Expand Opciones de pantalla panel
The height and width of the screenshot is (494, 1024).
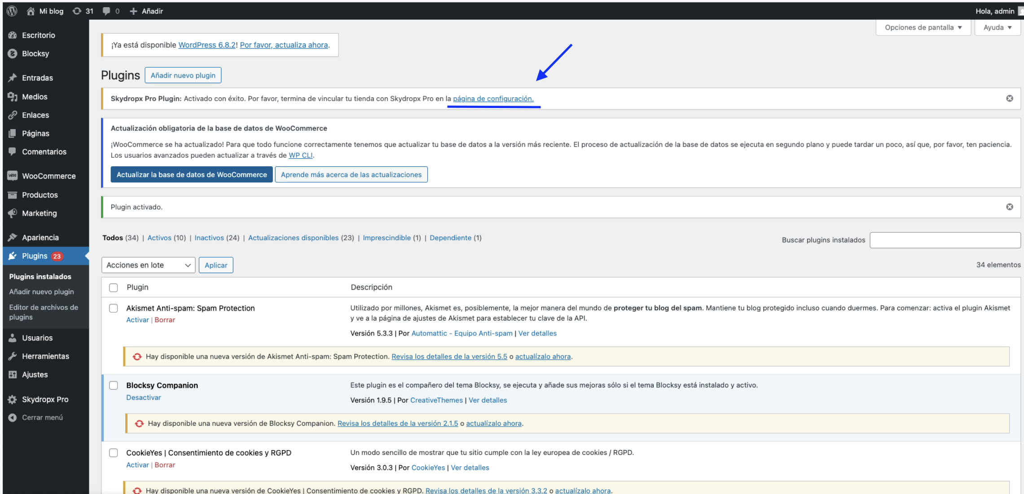click(x=923, y=27)
